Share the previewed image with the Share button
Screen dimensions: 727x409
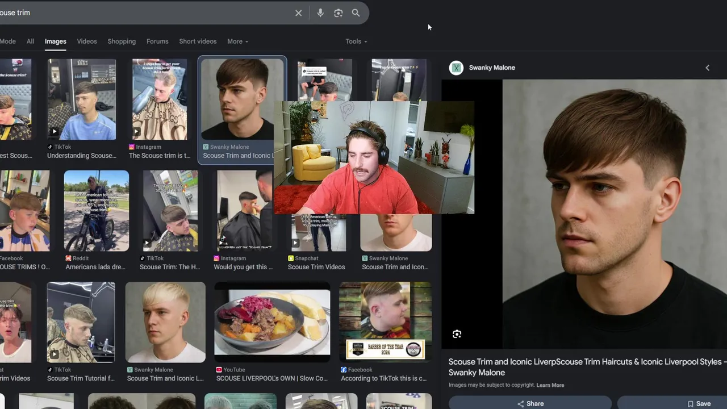530,403
